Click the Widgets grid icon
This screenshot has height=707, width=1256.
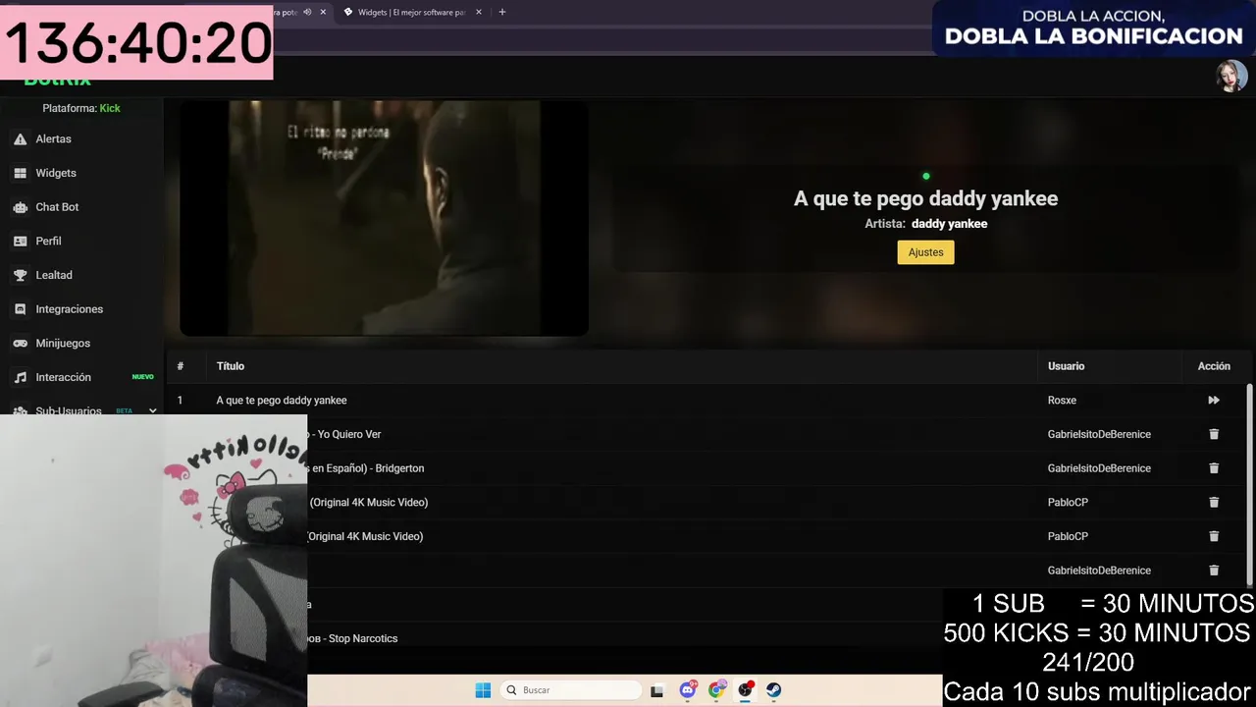20,173
